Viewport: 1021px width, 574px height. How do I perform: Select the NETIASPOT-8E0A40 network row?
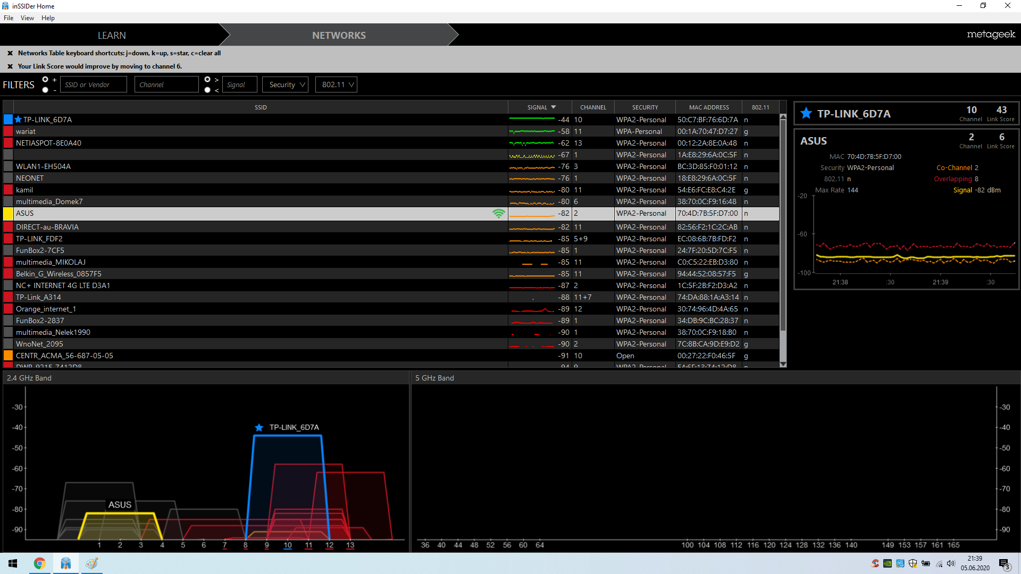click(391, 143)
